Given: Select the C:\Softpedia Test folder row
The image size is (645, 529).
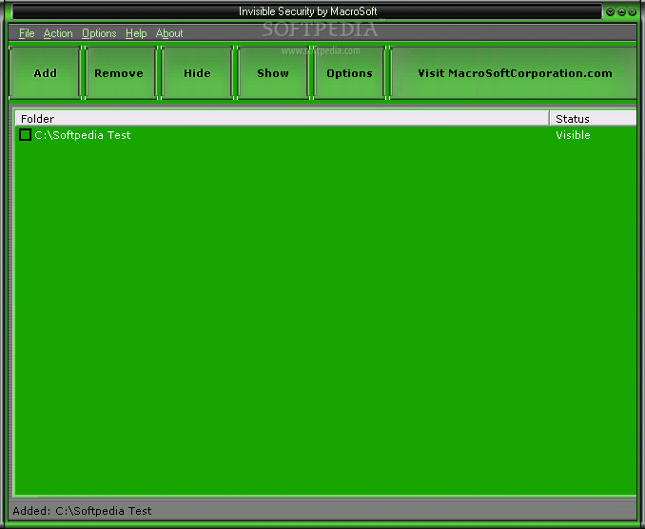Looking at the screenshot, I should click(325, 135).
